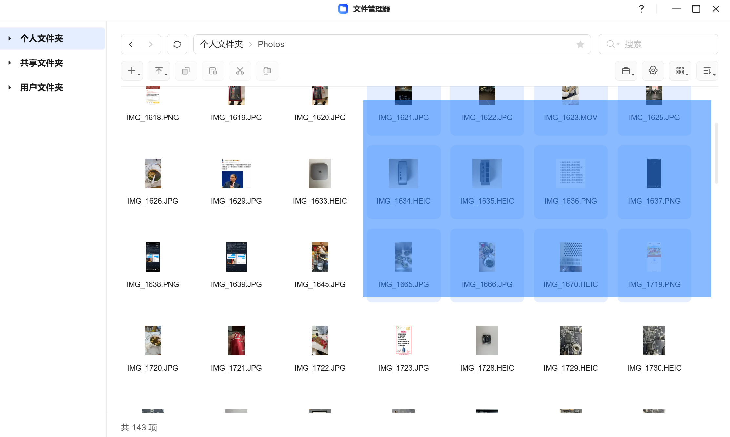Select IMG_1670.HEIC thumbnail
Screen dimensions: 730x437
coord(571,257)
